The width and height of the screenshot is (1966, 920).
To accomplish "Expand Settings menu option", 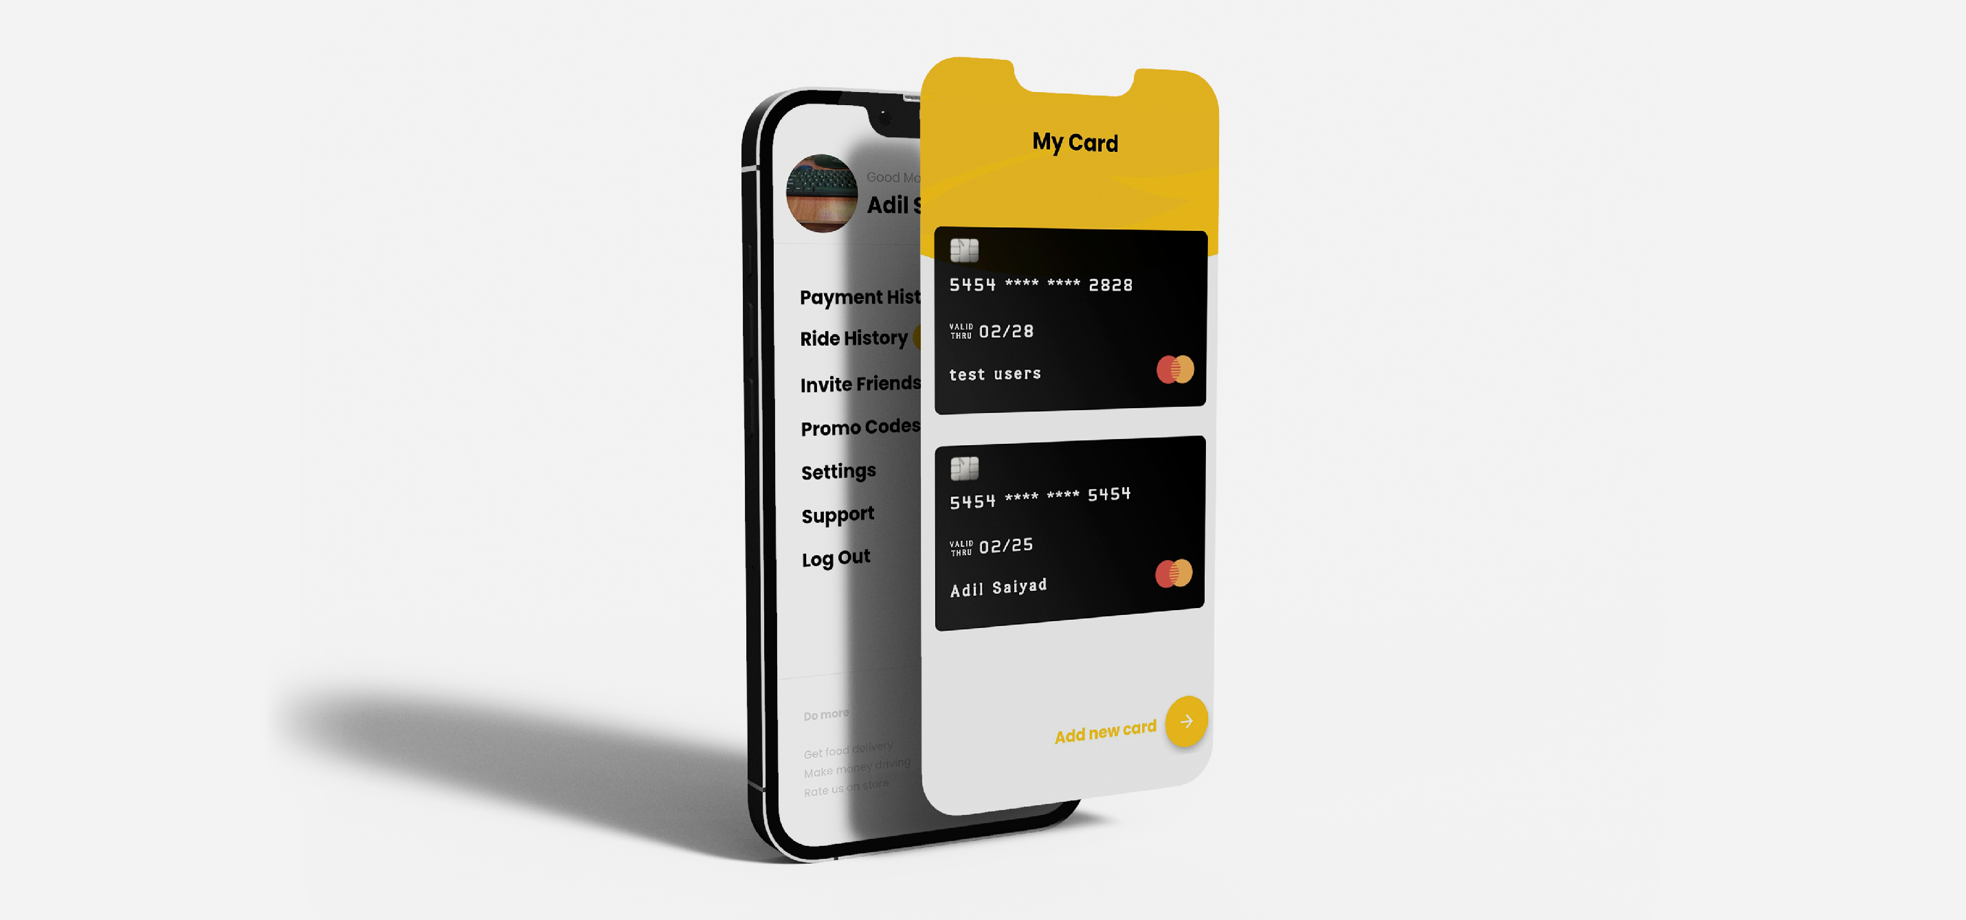I will 840,470.
